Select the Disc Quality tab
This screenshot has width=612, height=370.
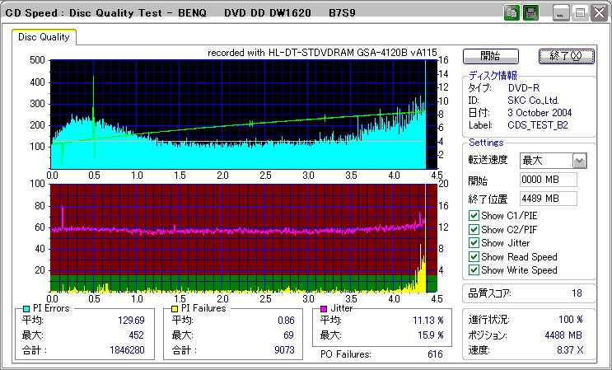click(x=44, y=37)
